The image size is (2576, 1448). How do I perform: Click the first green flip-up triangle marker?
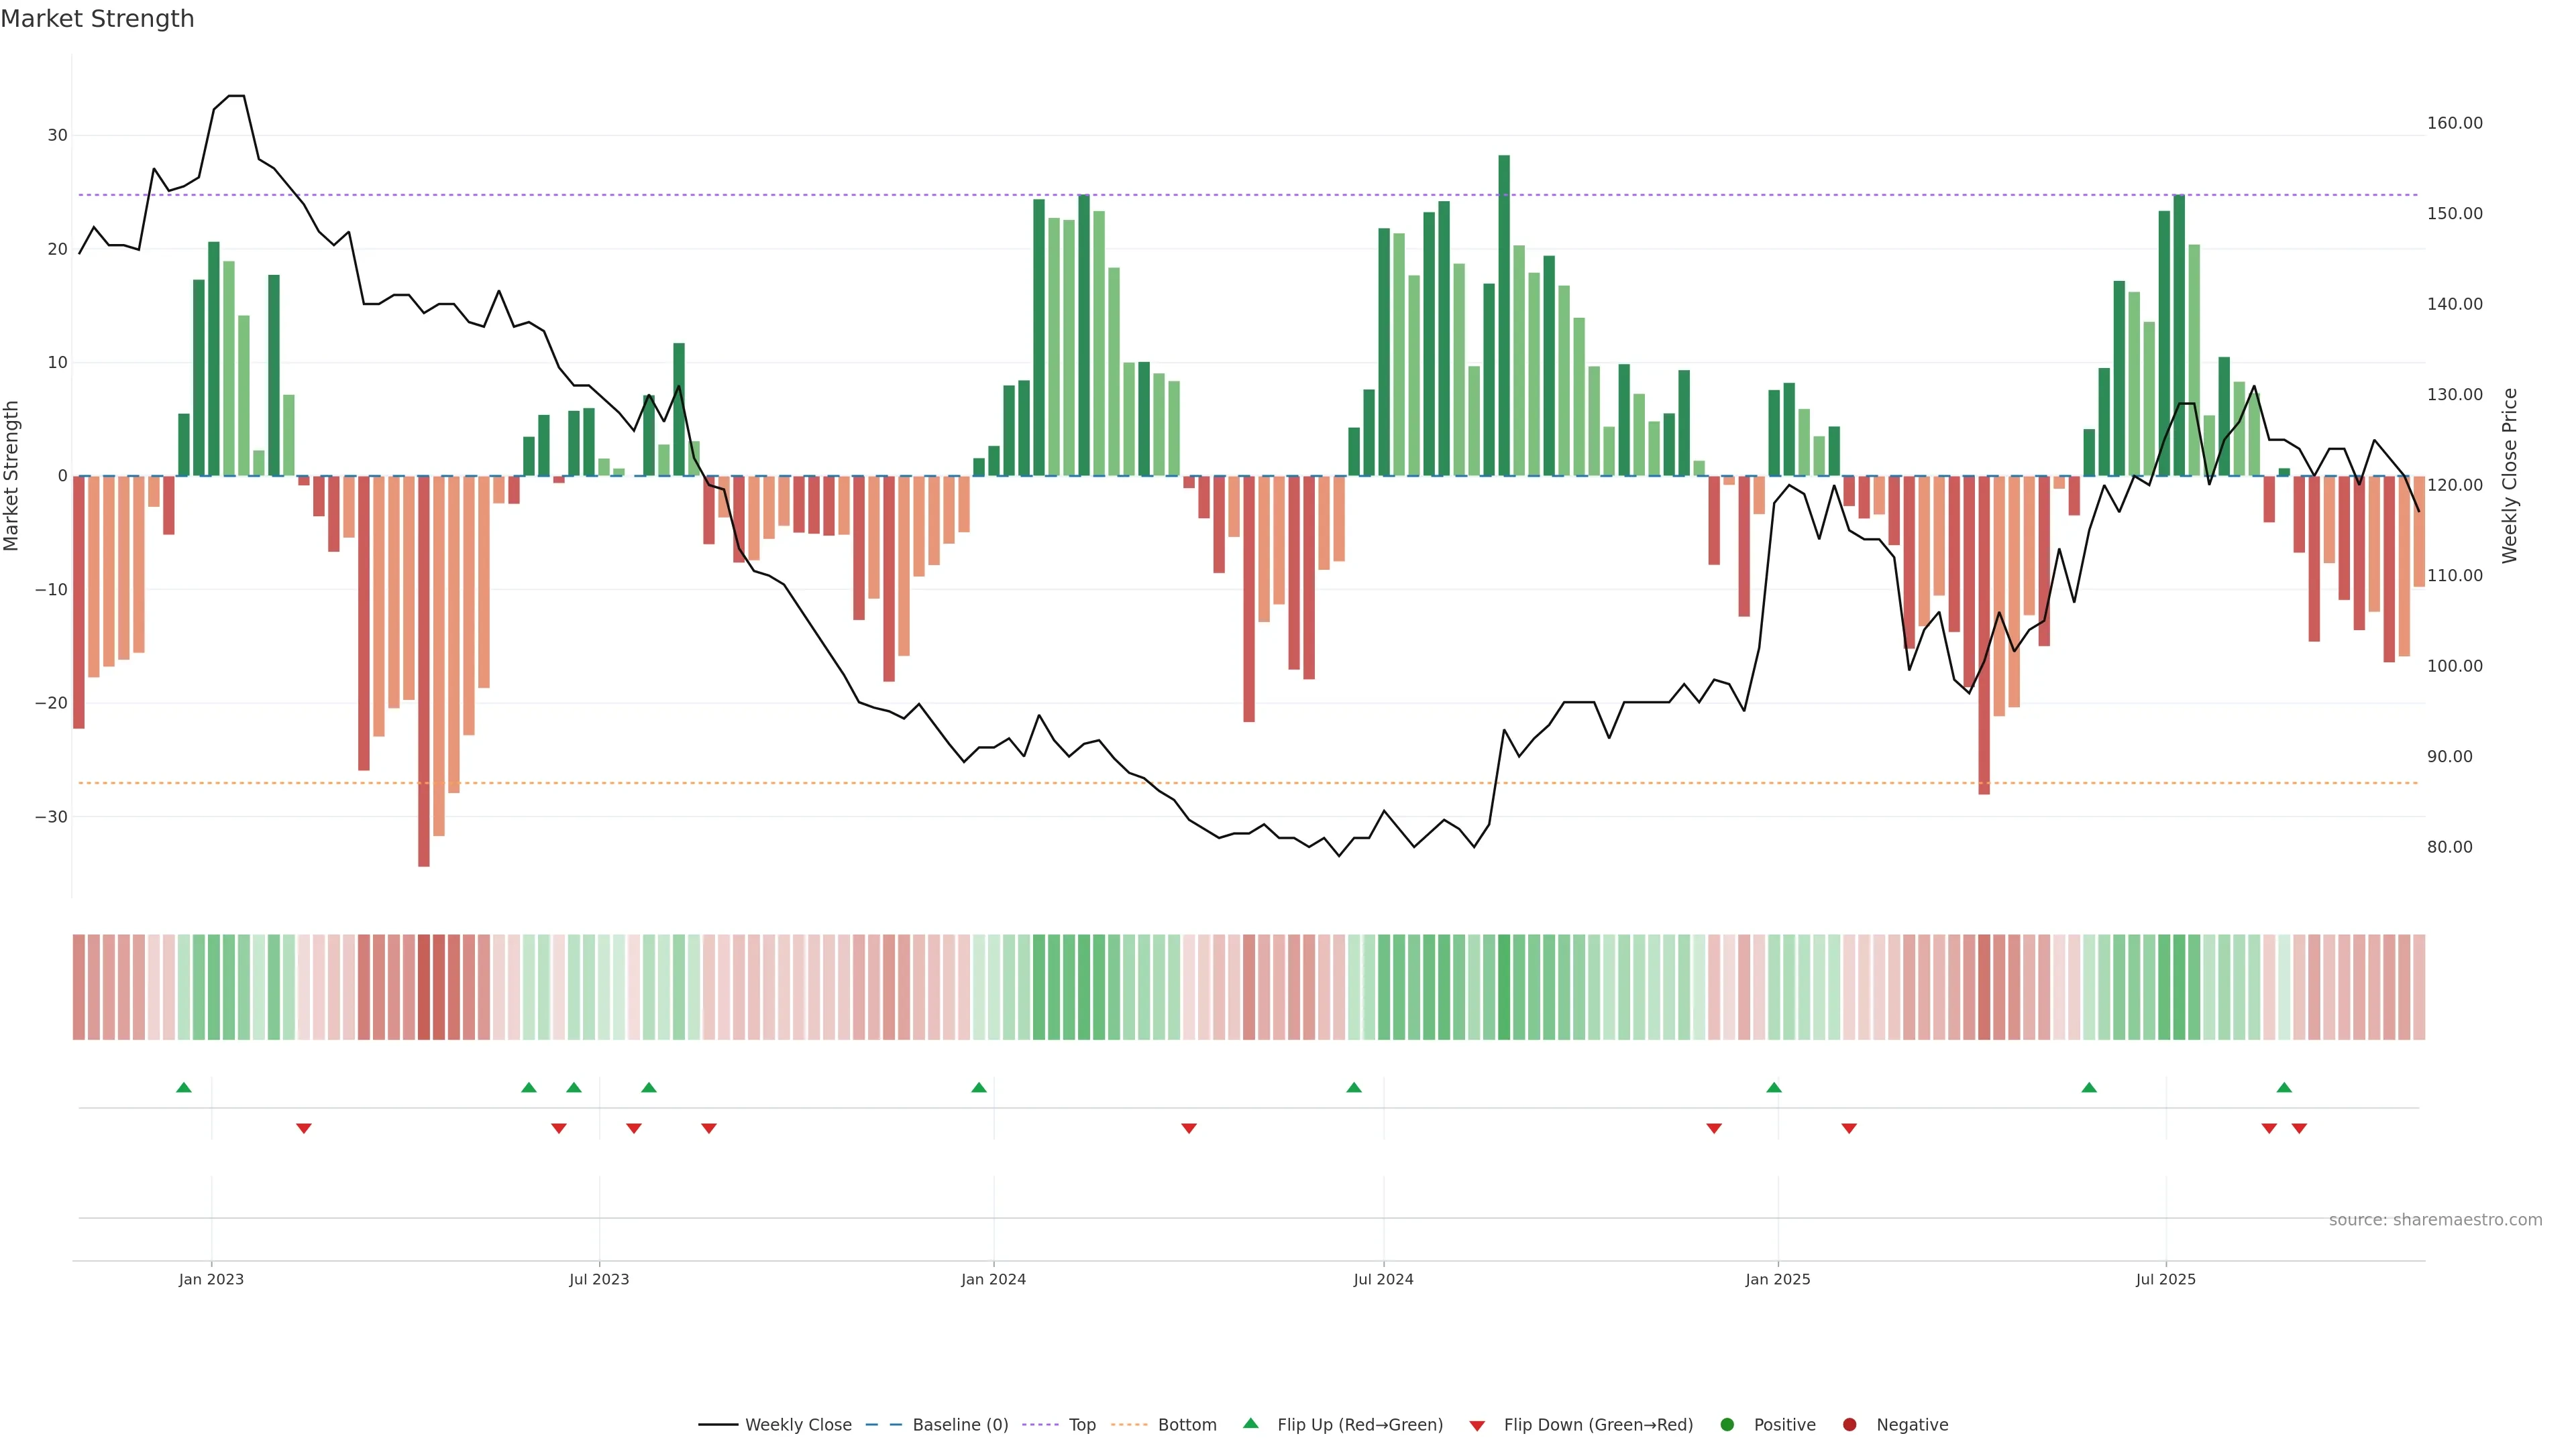(x=184, y=1087)
